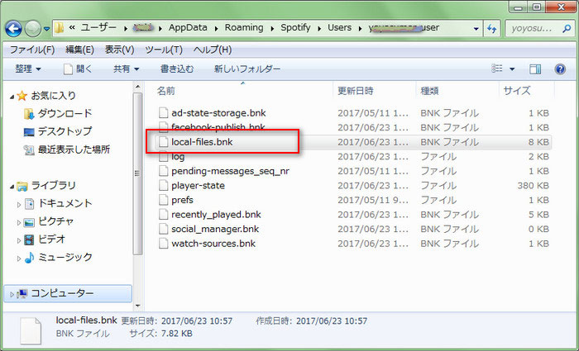The width and height of the screenshot is (579, 351).
Task: Click Spotify in the address path
Action: 295,27
